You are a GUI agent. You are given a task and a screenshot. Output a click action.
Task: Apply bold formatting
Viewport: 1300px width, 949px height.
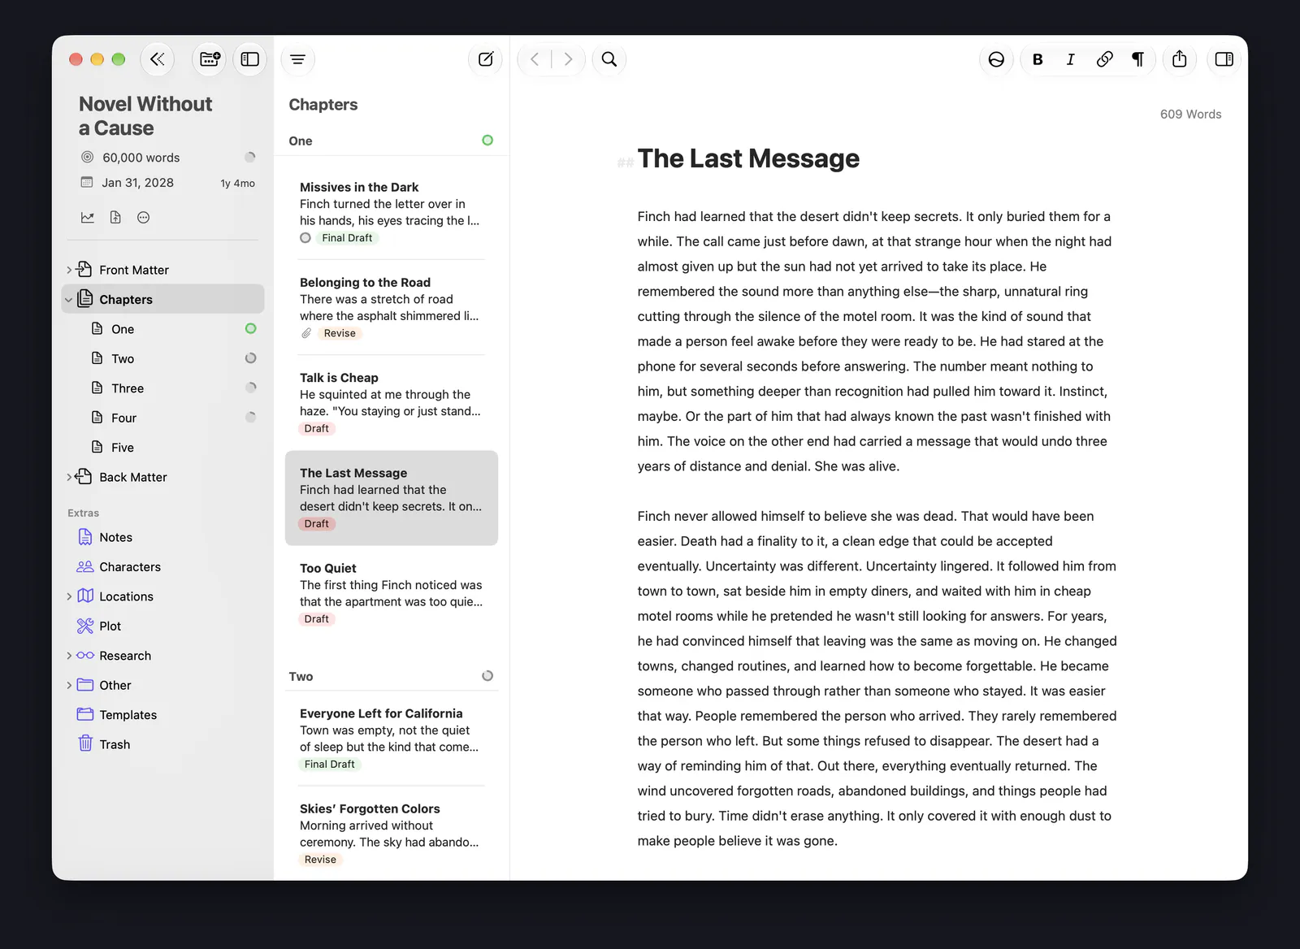[1038, 59]
